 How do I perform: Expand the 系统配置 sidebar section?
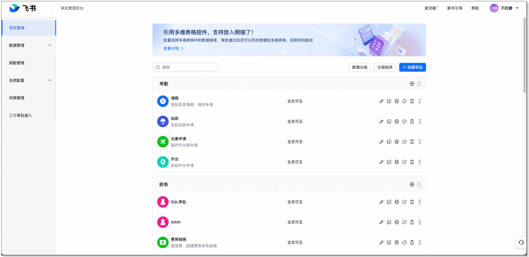click(29, 80)
